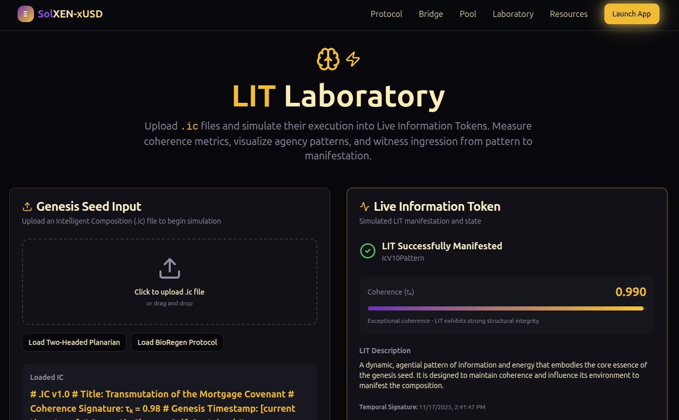Open the Resources nav item
Image resolution: width=679 pixels, height=420 pixels.
[x=569, y=14]
